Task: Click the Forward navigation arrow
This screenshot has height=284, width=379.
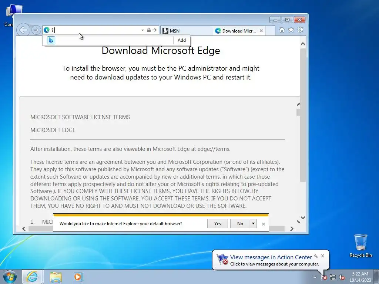Action: click(x=36, y=30)
